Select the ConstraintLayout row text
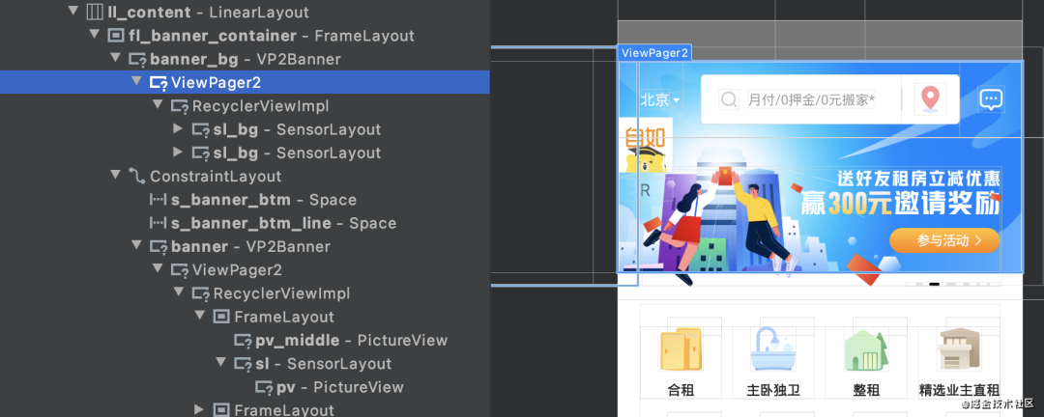The image size is (1044, 417). pos(216,177)
